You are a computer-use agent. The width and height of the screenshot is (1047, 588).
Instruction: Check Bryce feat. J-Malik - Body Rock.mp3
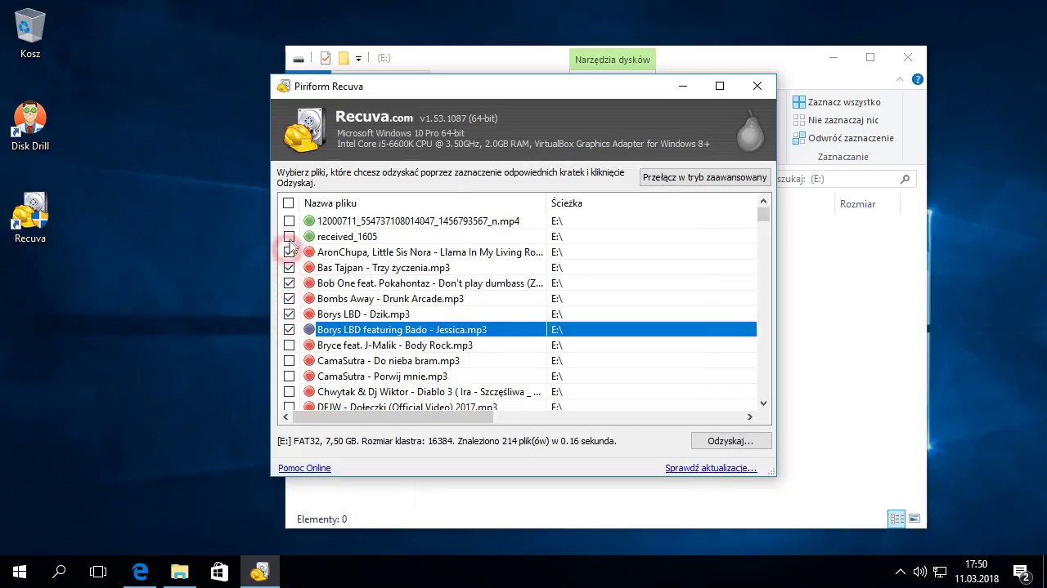289,345
